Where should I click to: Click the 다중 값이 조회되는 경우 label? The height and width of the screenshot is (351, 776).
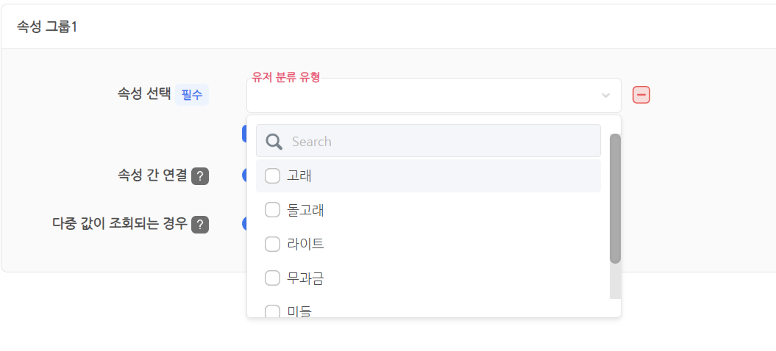tap(120, 223)
